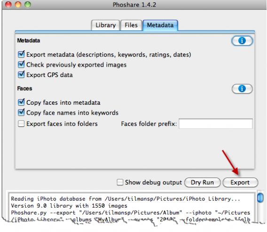Toggle Copy faces into metadata

[x=21, y=102]
